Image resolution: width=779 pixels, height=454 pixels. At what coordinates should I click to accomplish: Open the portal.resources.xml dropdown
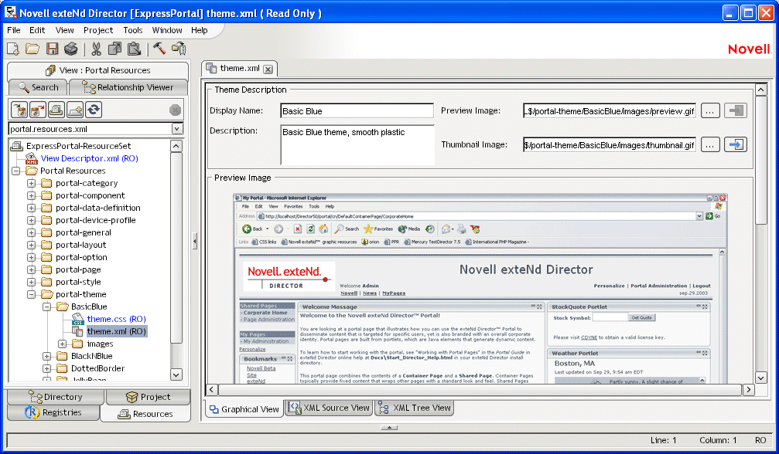click(x=177, y=129)
